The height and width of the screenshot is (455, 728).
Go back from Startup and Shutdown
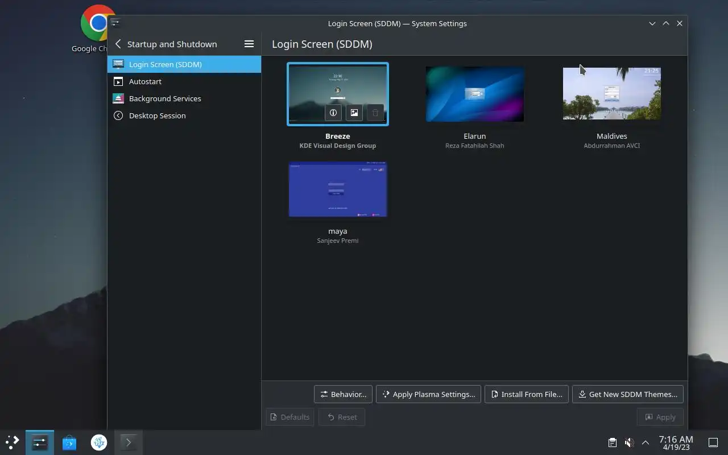click(x=118, y=44)
